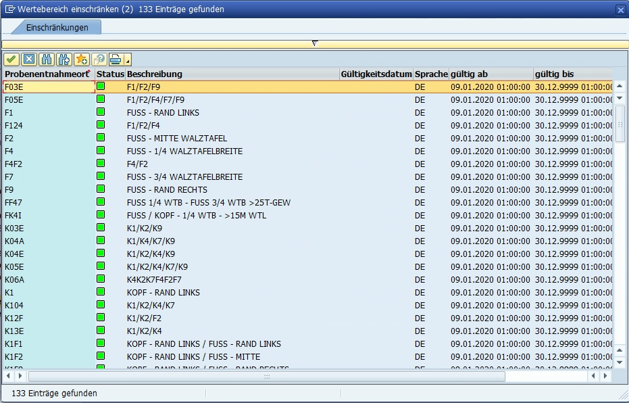Sort by the Probenentnahmeort column header
The image size is (629, 403).
coord(47,74)
